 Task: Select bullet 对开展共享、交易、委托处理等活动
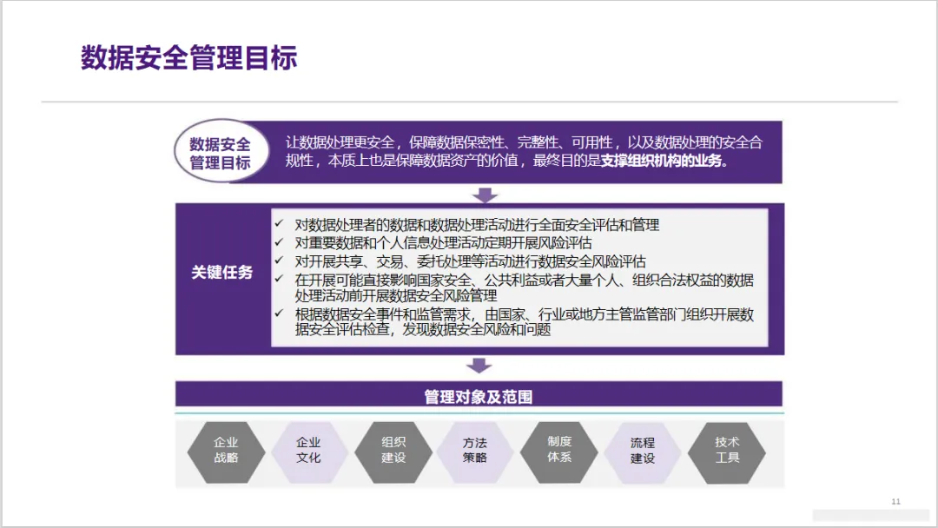(x=470, y=261)
